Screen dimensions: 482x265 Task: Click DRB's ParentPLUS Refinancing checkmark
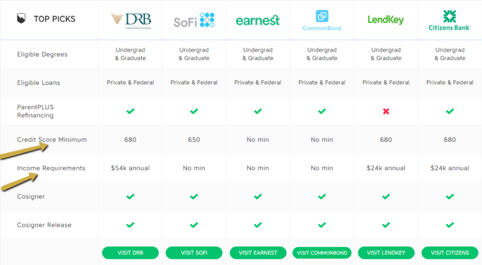(130, 111)
